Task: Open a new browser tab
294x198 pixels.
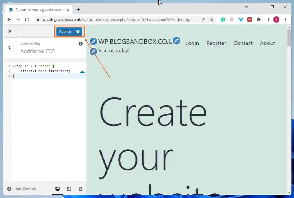Action: (x=78, y=10)
